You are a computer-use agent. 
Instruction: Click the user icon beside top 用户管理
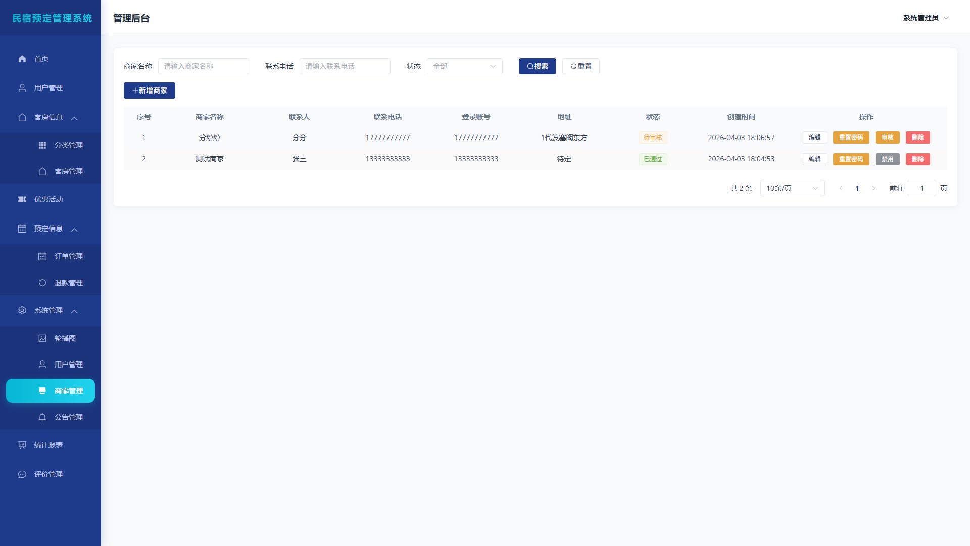click(22, 88)
